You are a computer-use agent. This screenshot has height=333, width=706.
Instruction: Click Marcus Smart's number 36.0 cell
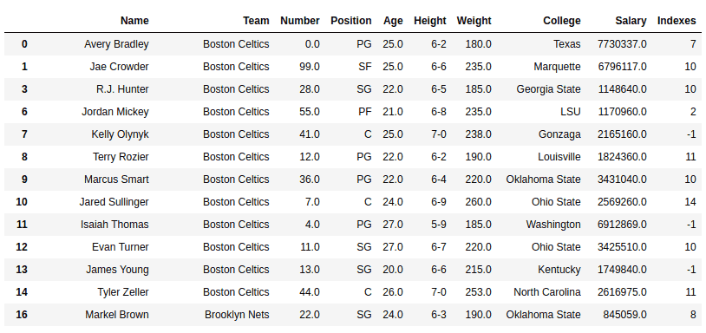pos(310,180)
